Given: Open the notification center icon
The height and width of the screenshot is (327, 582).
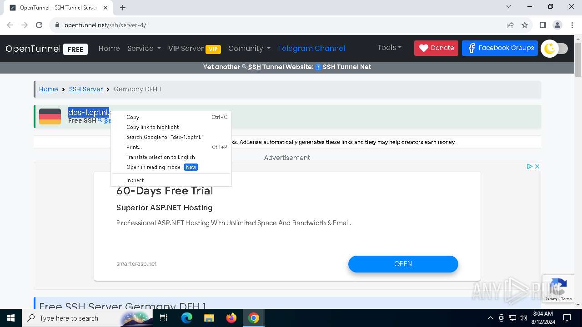Looking at the screenshot, I should (x=567, y=318).
